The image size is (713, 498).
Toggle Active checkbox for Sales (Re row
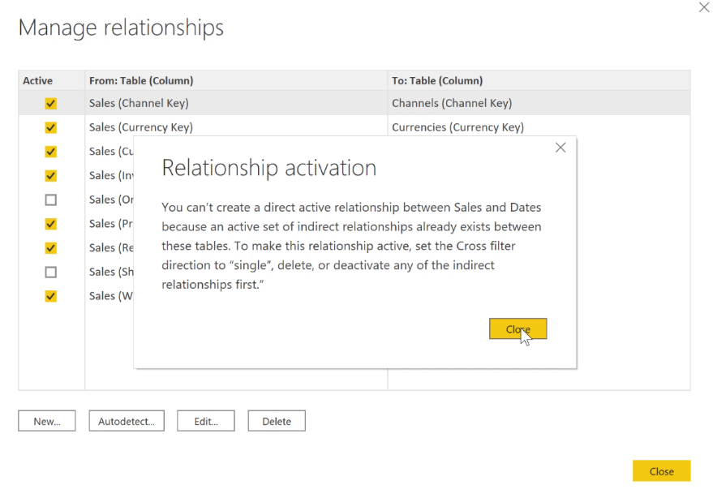51,248
